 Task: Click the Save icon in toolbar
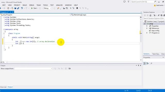(15, 8)
